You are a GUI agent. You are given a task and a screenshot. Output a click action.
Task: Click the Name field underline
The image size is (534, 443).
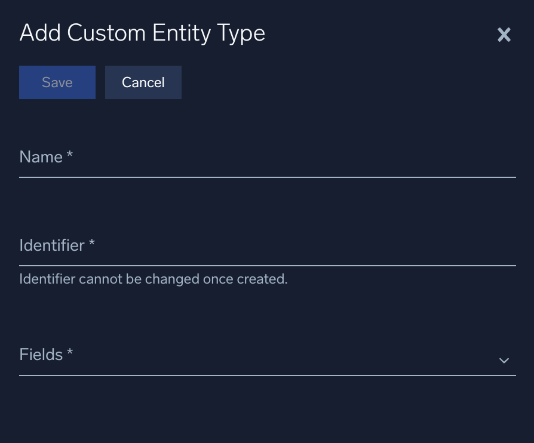click(x=268, y=176)
